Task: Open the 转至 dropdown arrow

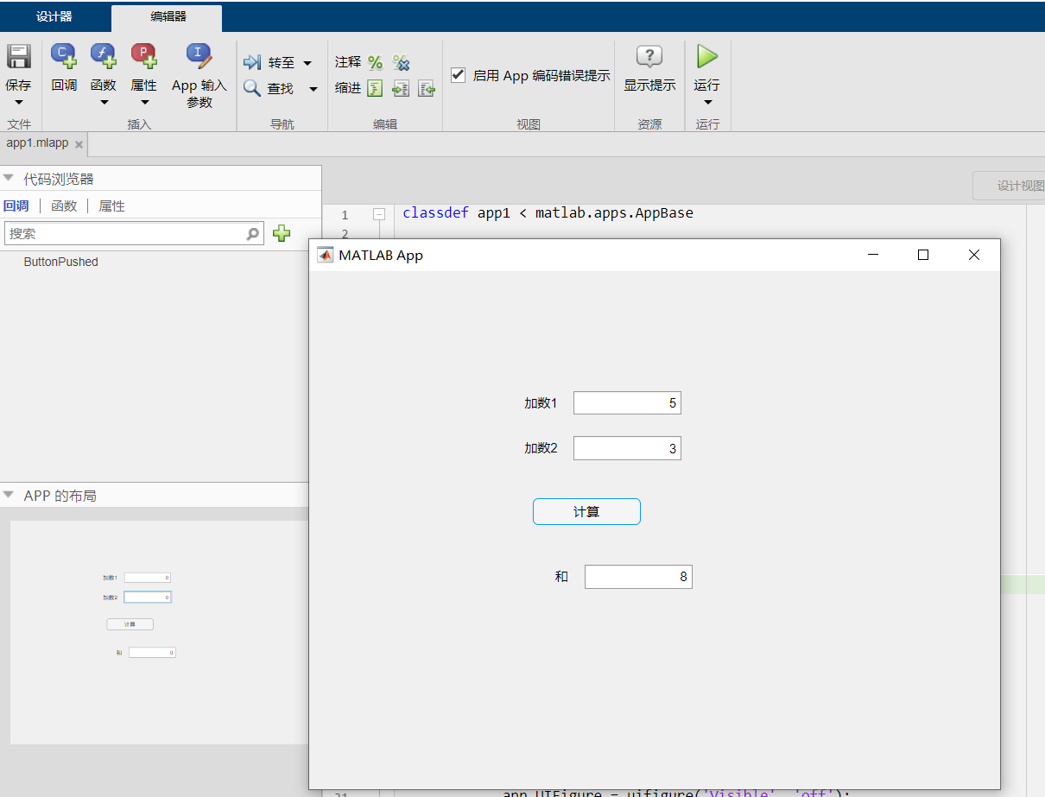Action: click(307, 63)
